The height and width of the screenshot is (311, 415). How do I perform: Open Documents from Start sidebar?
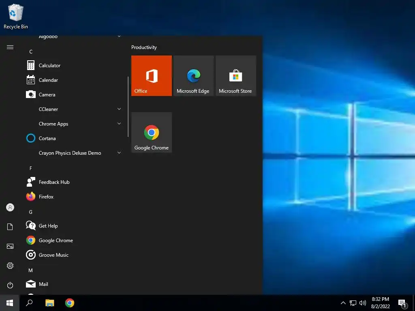click(10, 227)
